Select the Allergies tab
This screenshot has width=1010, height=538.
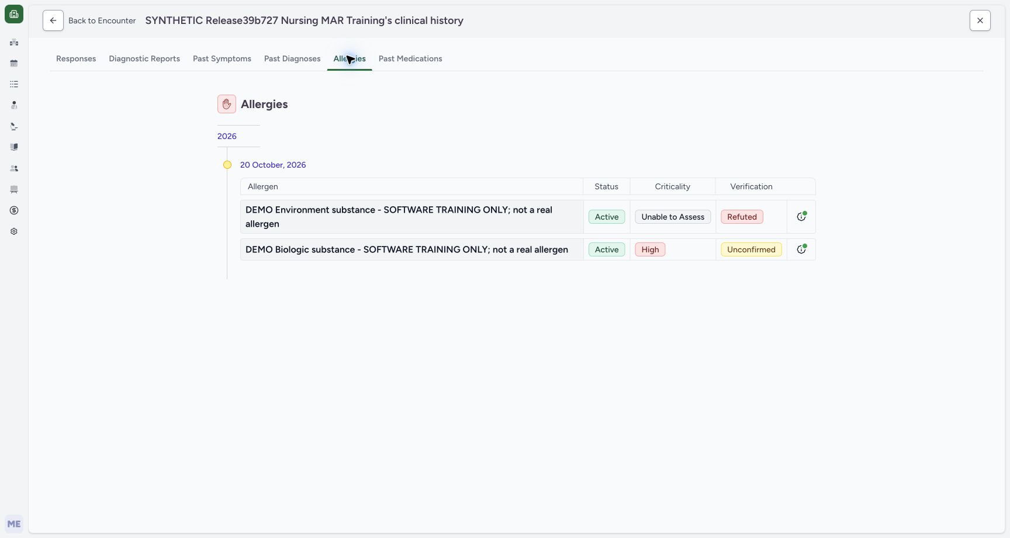click(350, 58)
